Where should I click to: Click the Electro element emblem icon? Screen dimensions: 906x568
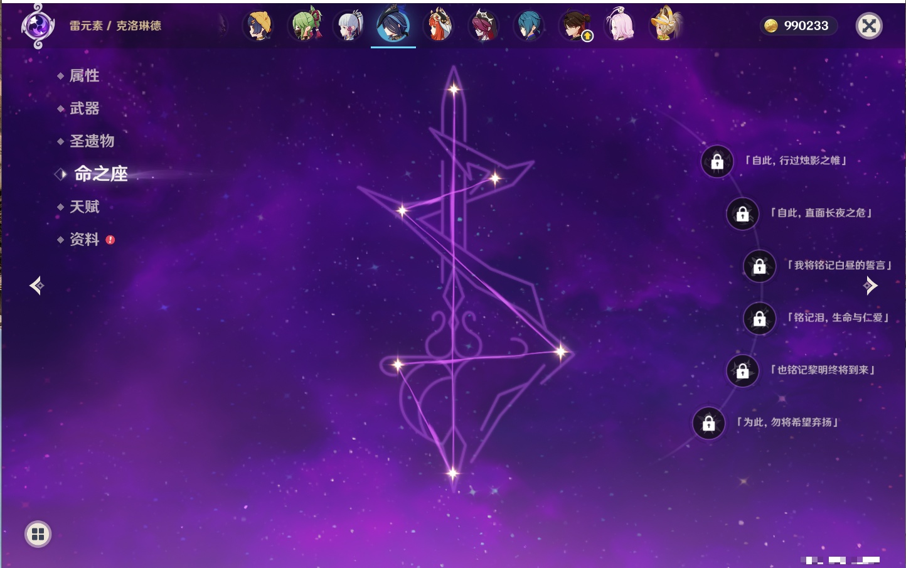pyautogui.click(x=38, y=26)
